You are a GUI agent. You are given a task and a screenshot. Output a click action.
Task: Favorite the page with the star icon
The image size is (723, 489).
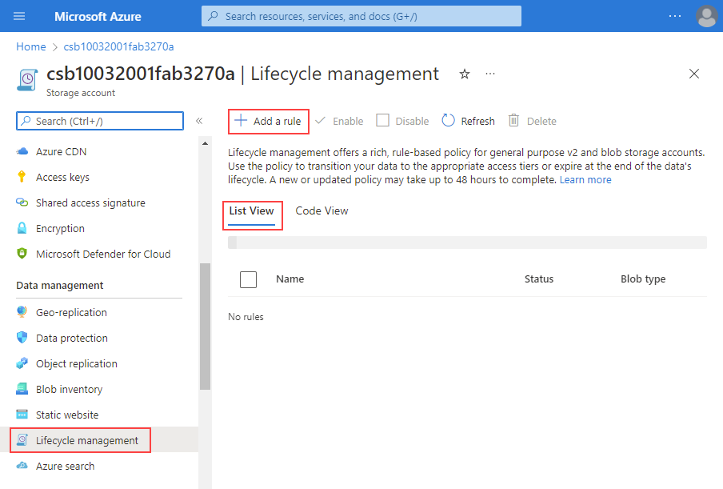pos(465,74)
